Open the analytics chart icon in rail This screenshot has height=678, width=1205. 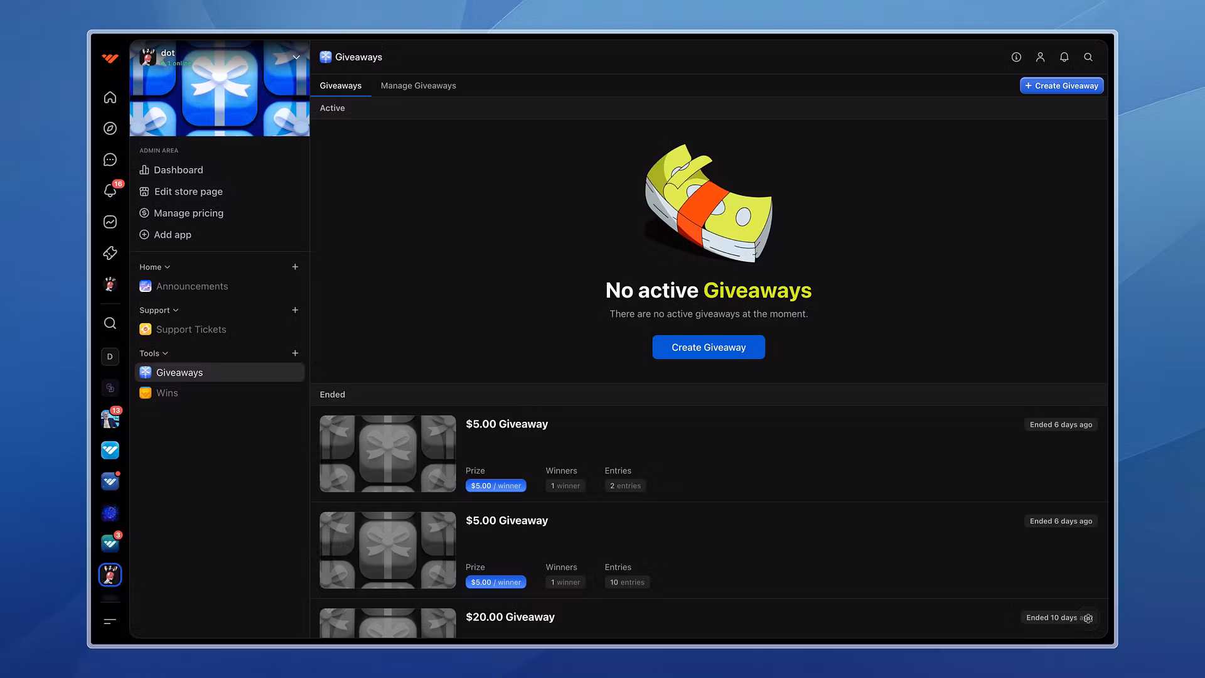click(110, 222)
